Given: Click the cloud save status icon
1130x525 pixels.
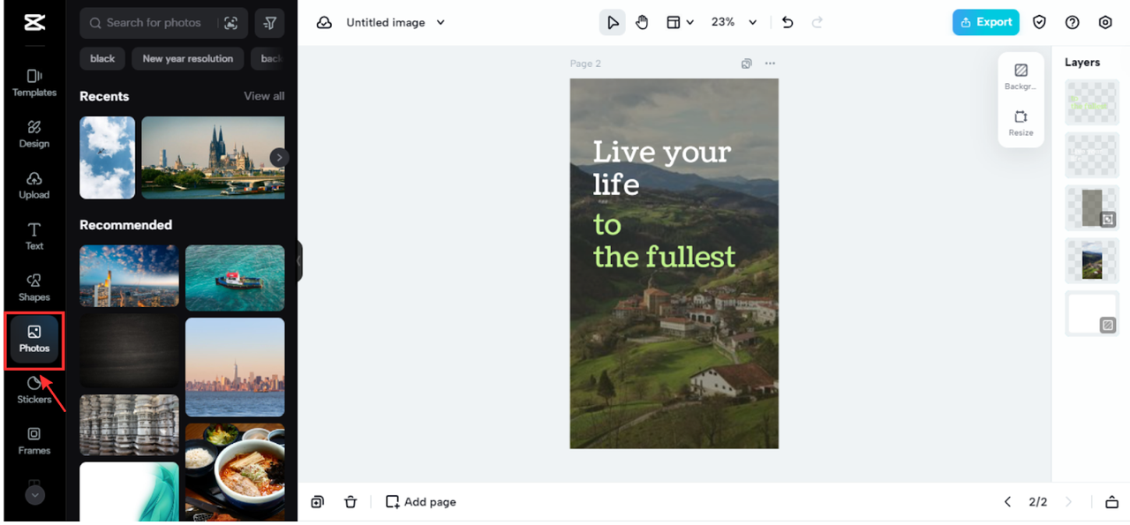Looking at the screenshot, I should point(324,23).
